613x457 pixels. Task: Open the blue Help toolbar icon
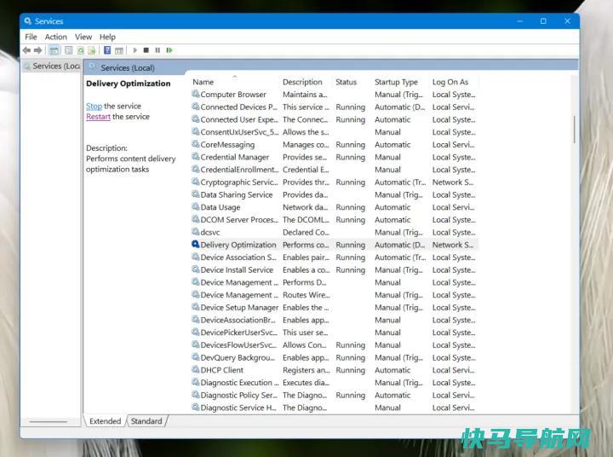coord(107,50)
